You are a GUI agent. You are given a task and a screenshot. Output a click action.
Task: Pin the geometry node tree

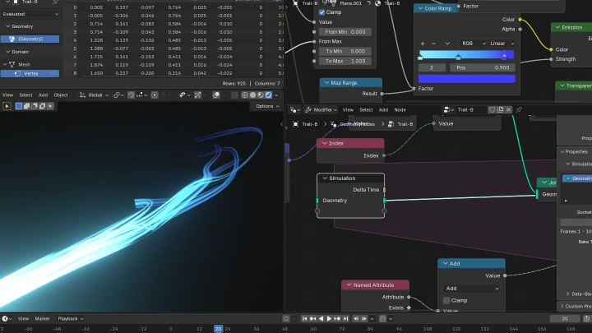pyautogui.click(x=519, y=110)
